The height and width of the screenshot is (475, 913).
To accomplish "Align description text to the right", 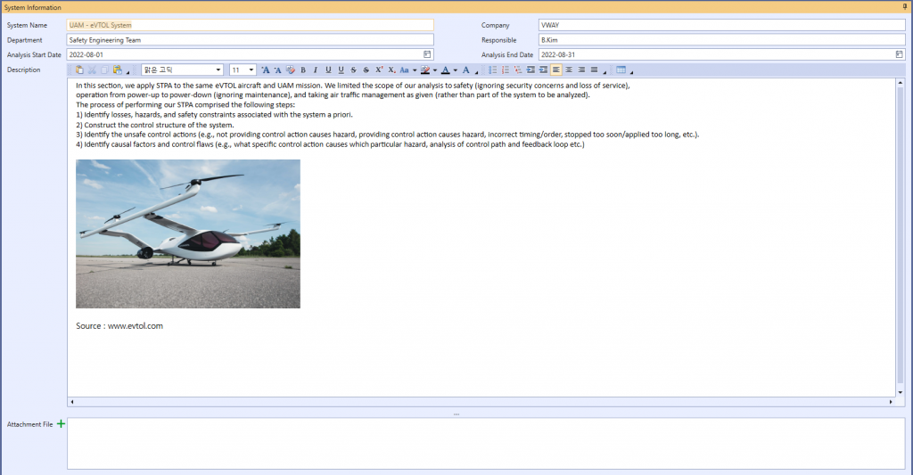I will point(581,70).
